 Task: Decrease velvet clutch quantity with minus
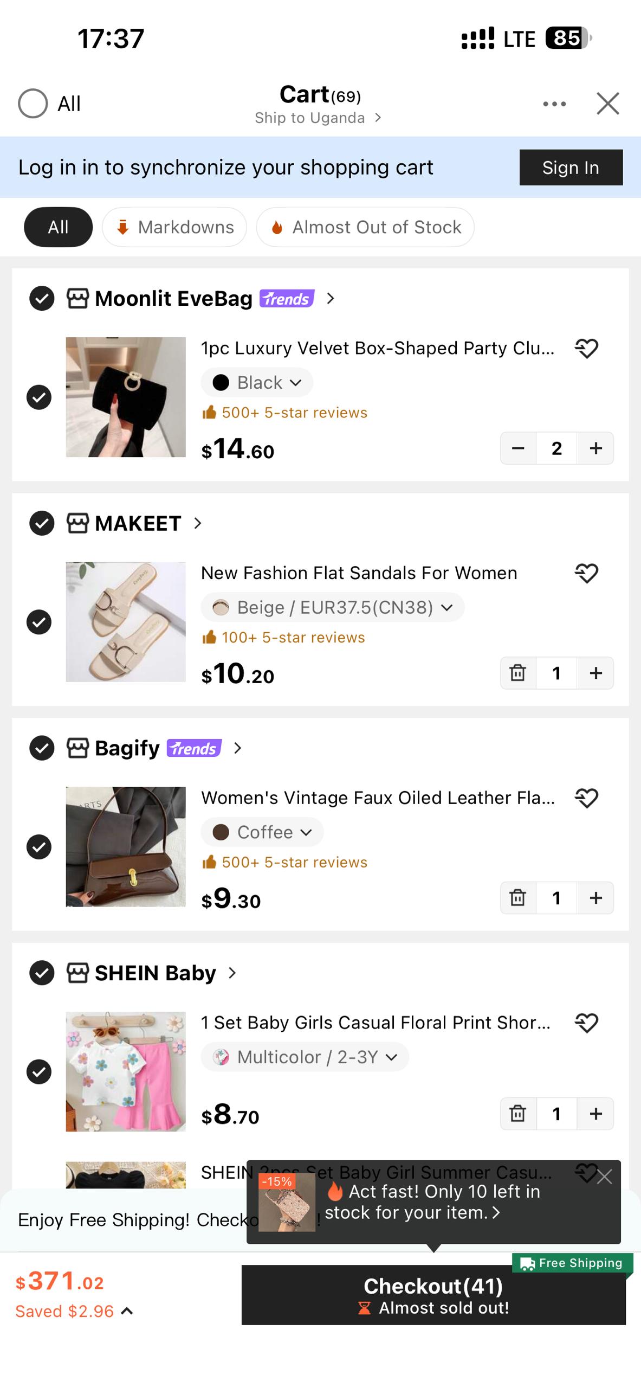point(518,448)
